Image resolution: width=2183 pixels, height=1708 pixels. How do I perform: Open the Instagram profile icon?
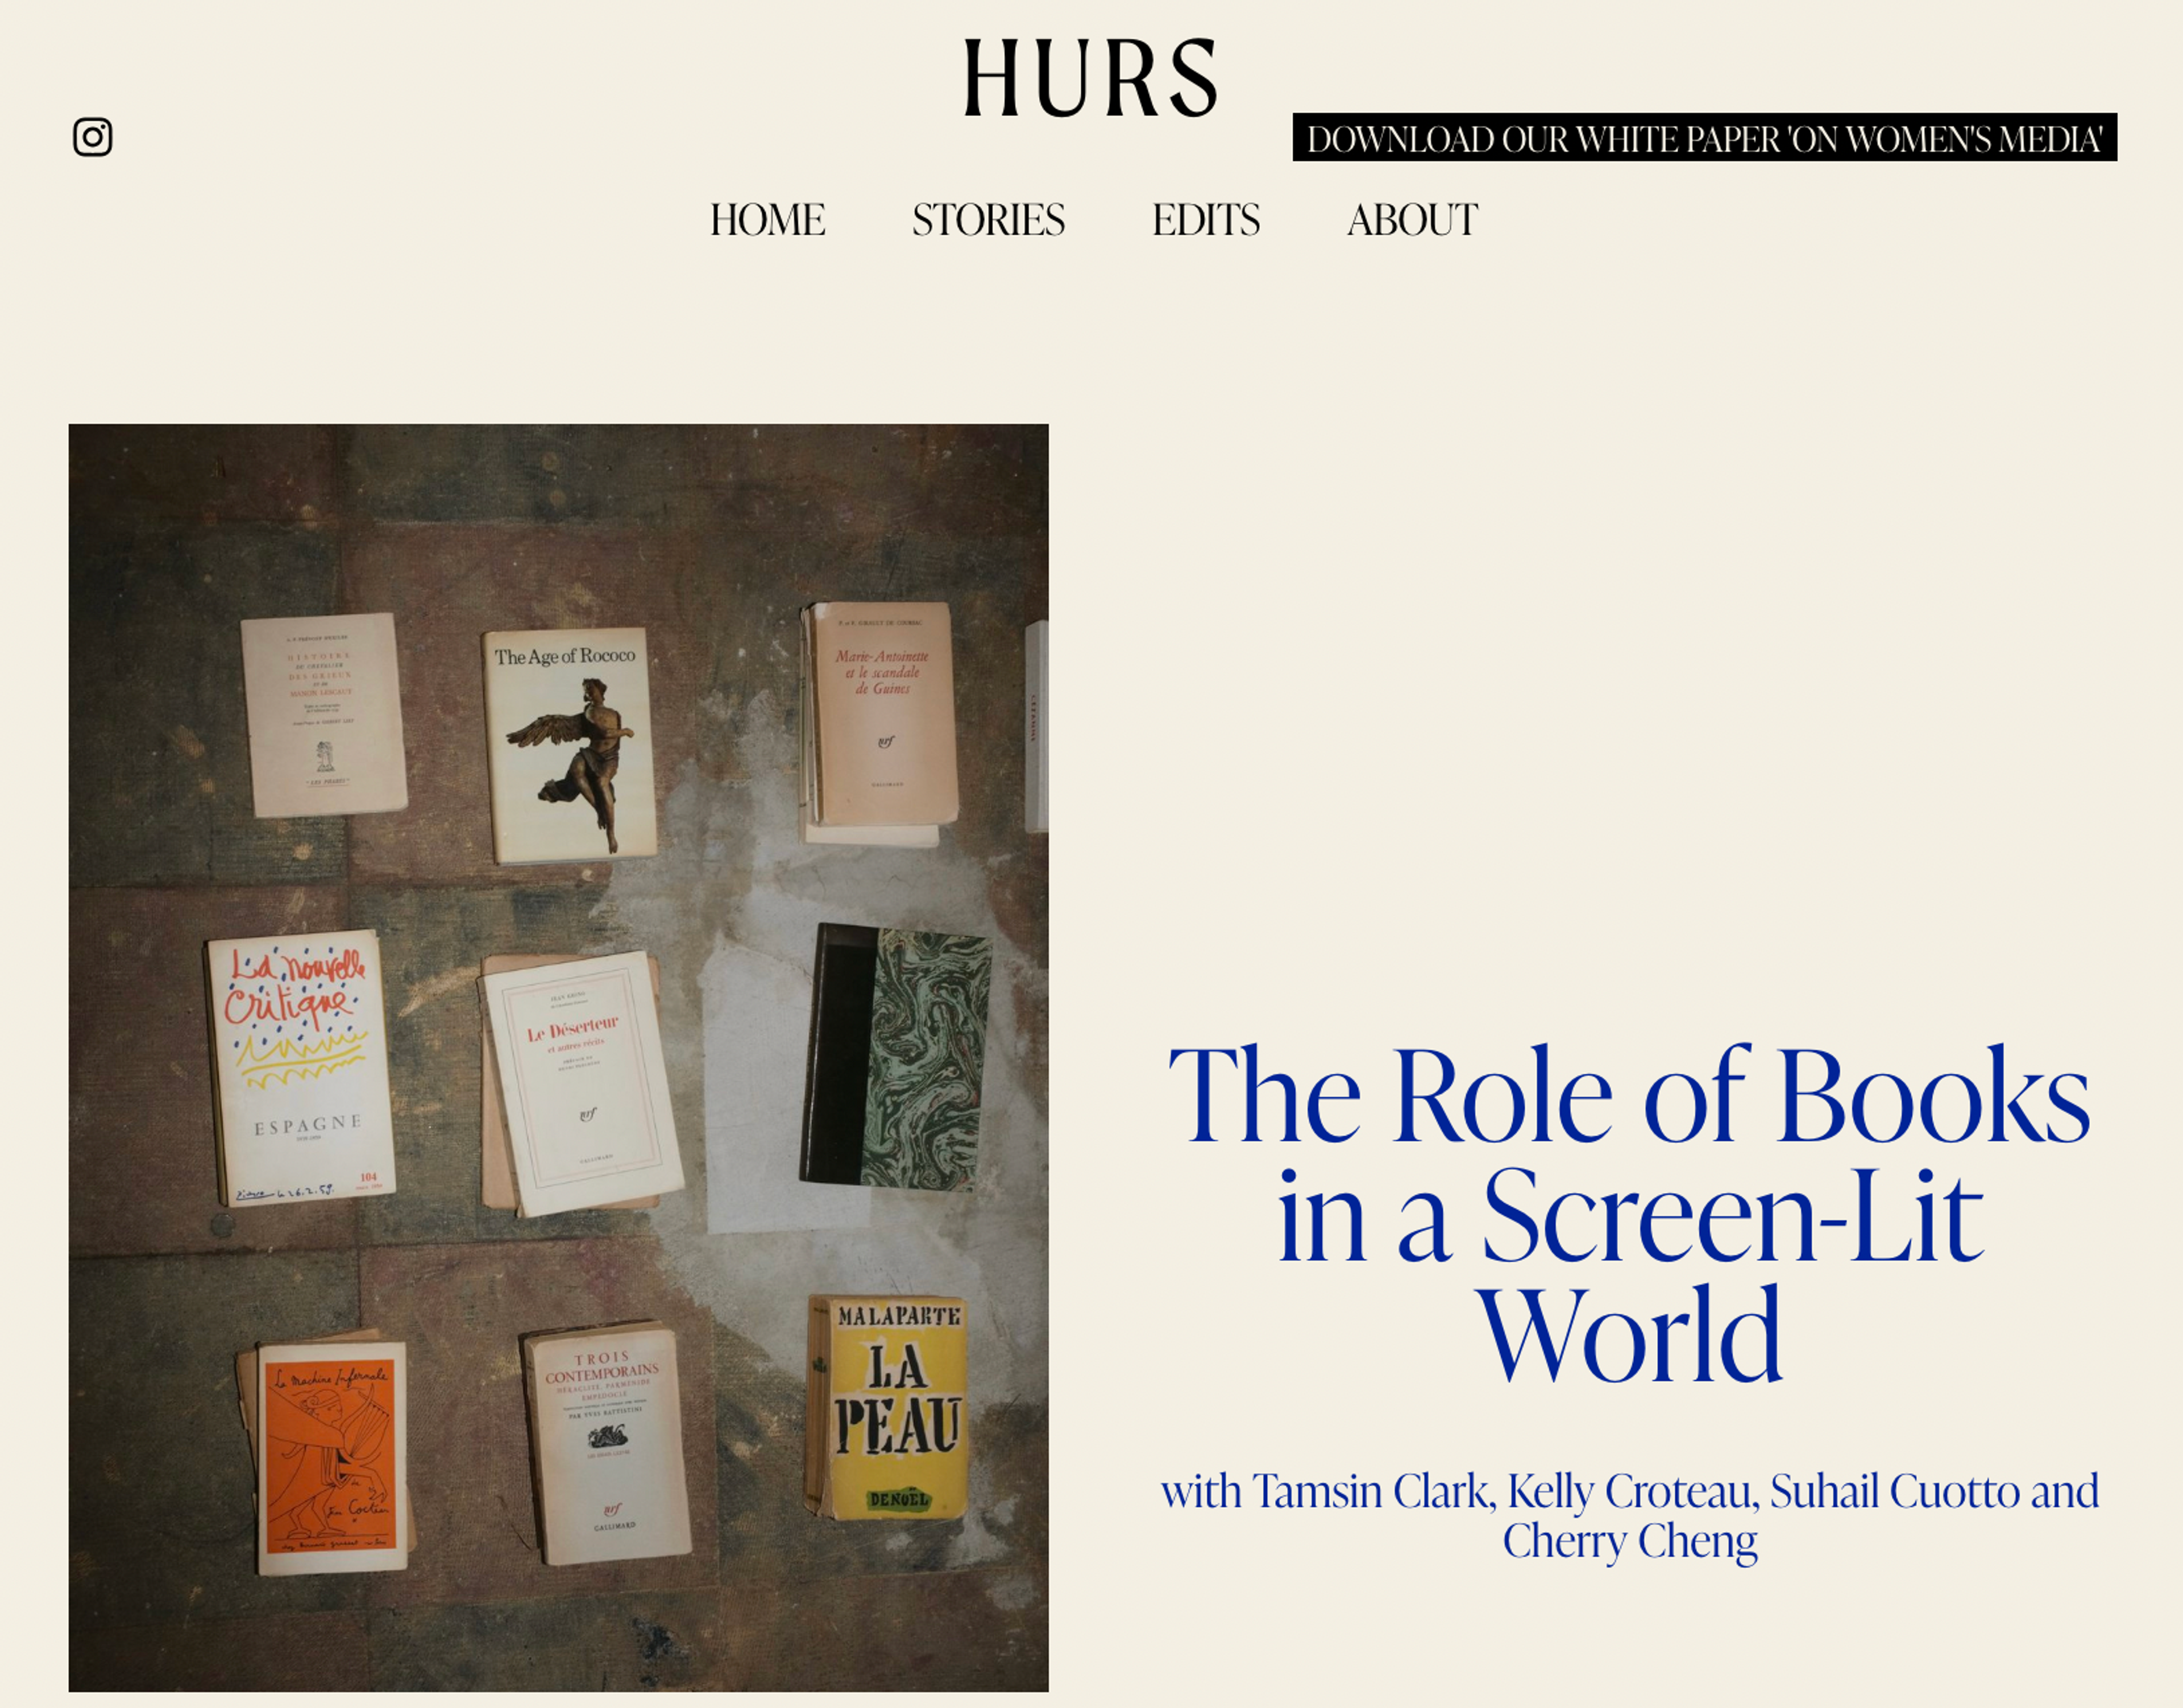click(x=92, y=137)
